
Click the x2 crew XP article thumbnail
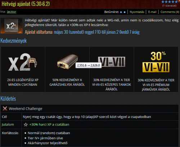[12, 25]
